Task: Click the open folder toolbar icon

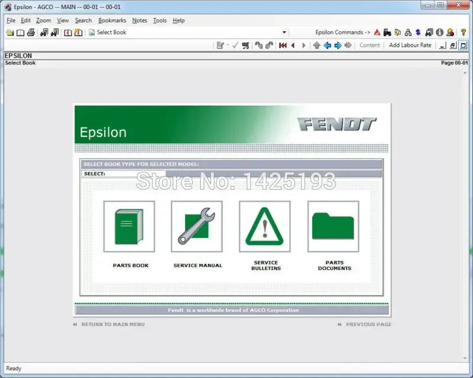Action: click(x=10, y=32)
